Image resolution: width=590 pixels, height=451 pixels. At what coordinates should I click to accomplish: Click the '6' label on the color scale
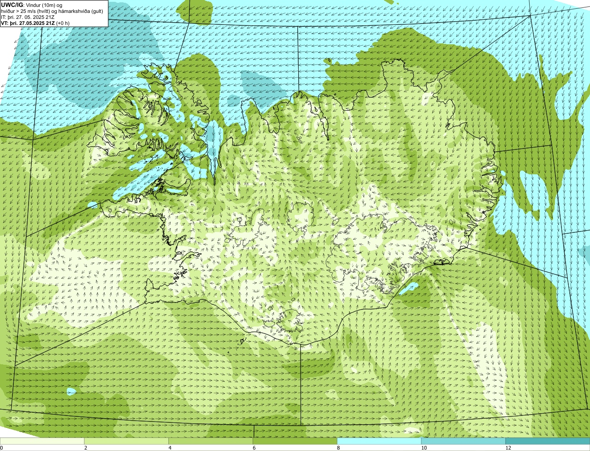pos(254,448)
